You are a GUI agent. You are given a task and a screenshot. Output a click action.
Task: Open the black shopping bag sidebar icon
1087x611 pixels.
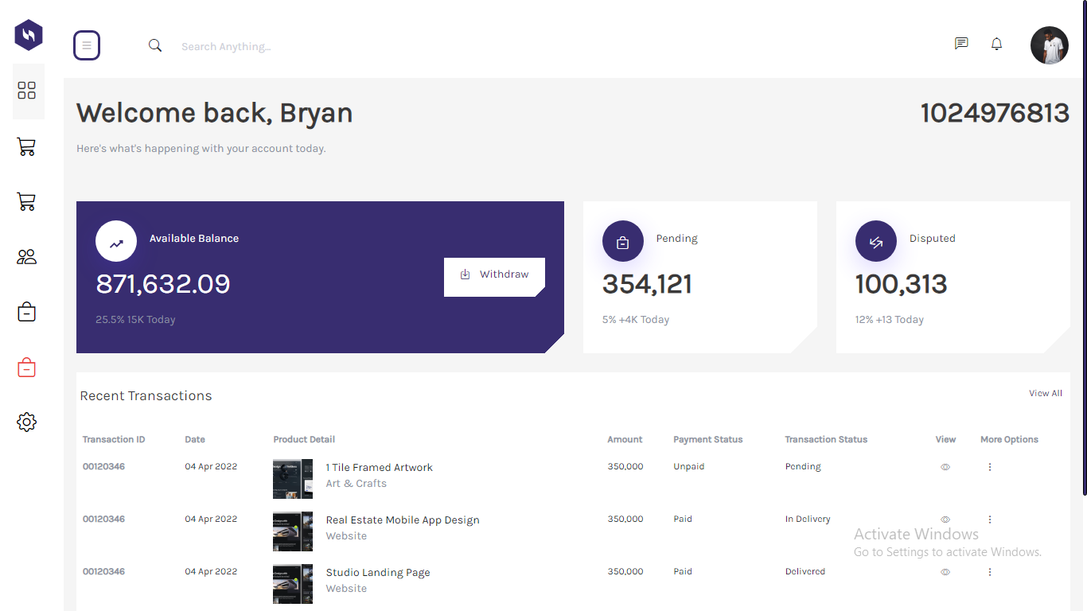pos(27,312)
